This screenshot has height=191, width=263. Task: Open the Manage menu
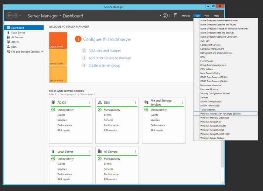(185, 16)
